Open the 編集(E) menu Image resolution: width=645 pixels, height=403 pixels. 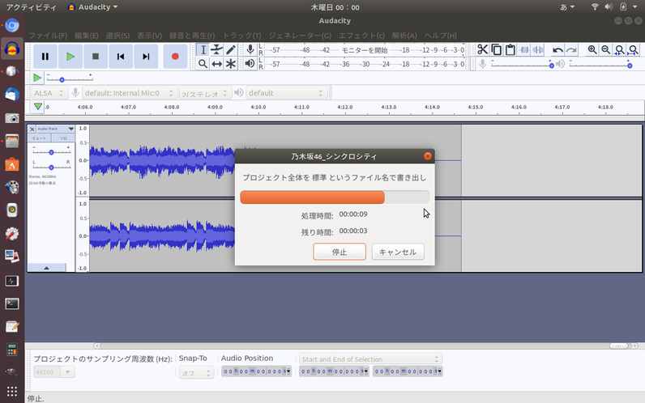(x=87, y=36)
